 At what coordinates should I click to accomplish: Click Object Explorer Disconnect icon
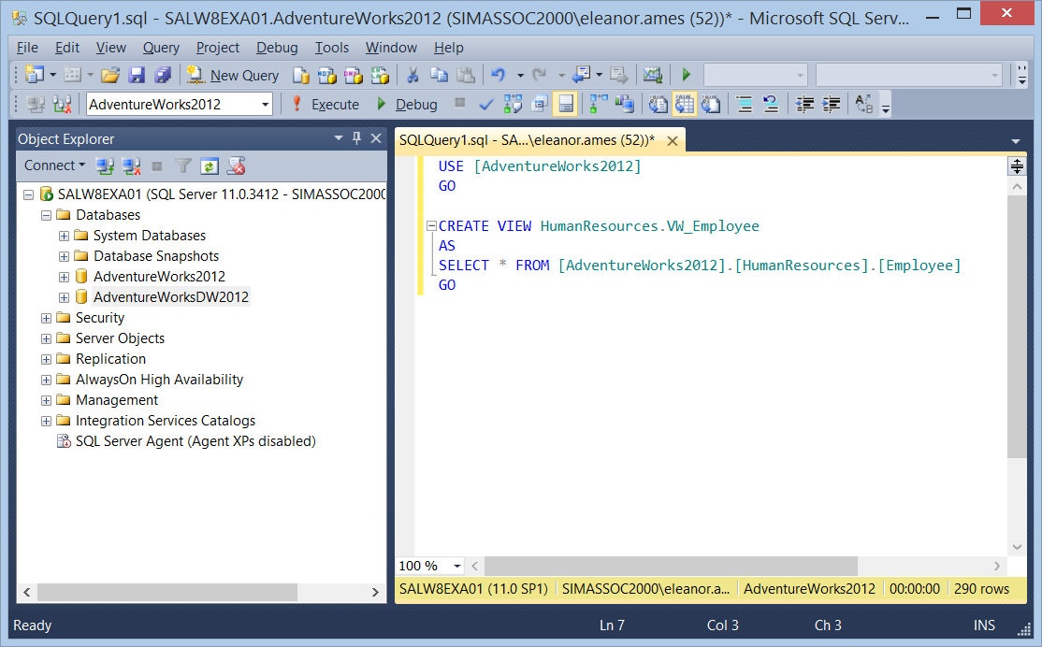(x=131, y=166)
